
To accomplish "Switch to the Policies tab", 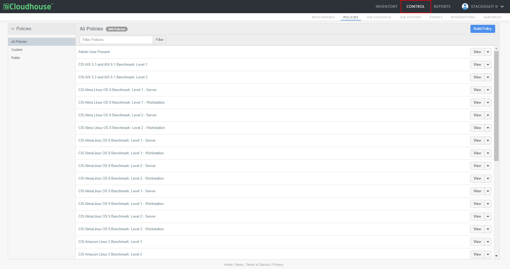I will tap(351, 17).
